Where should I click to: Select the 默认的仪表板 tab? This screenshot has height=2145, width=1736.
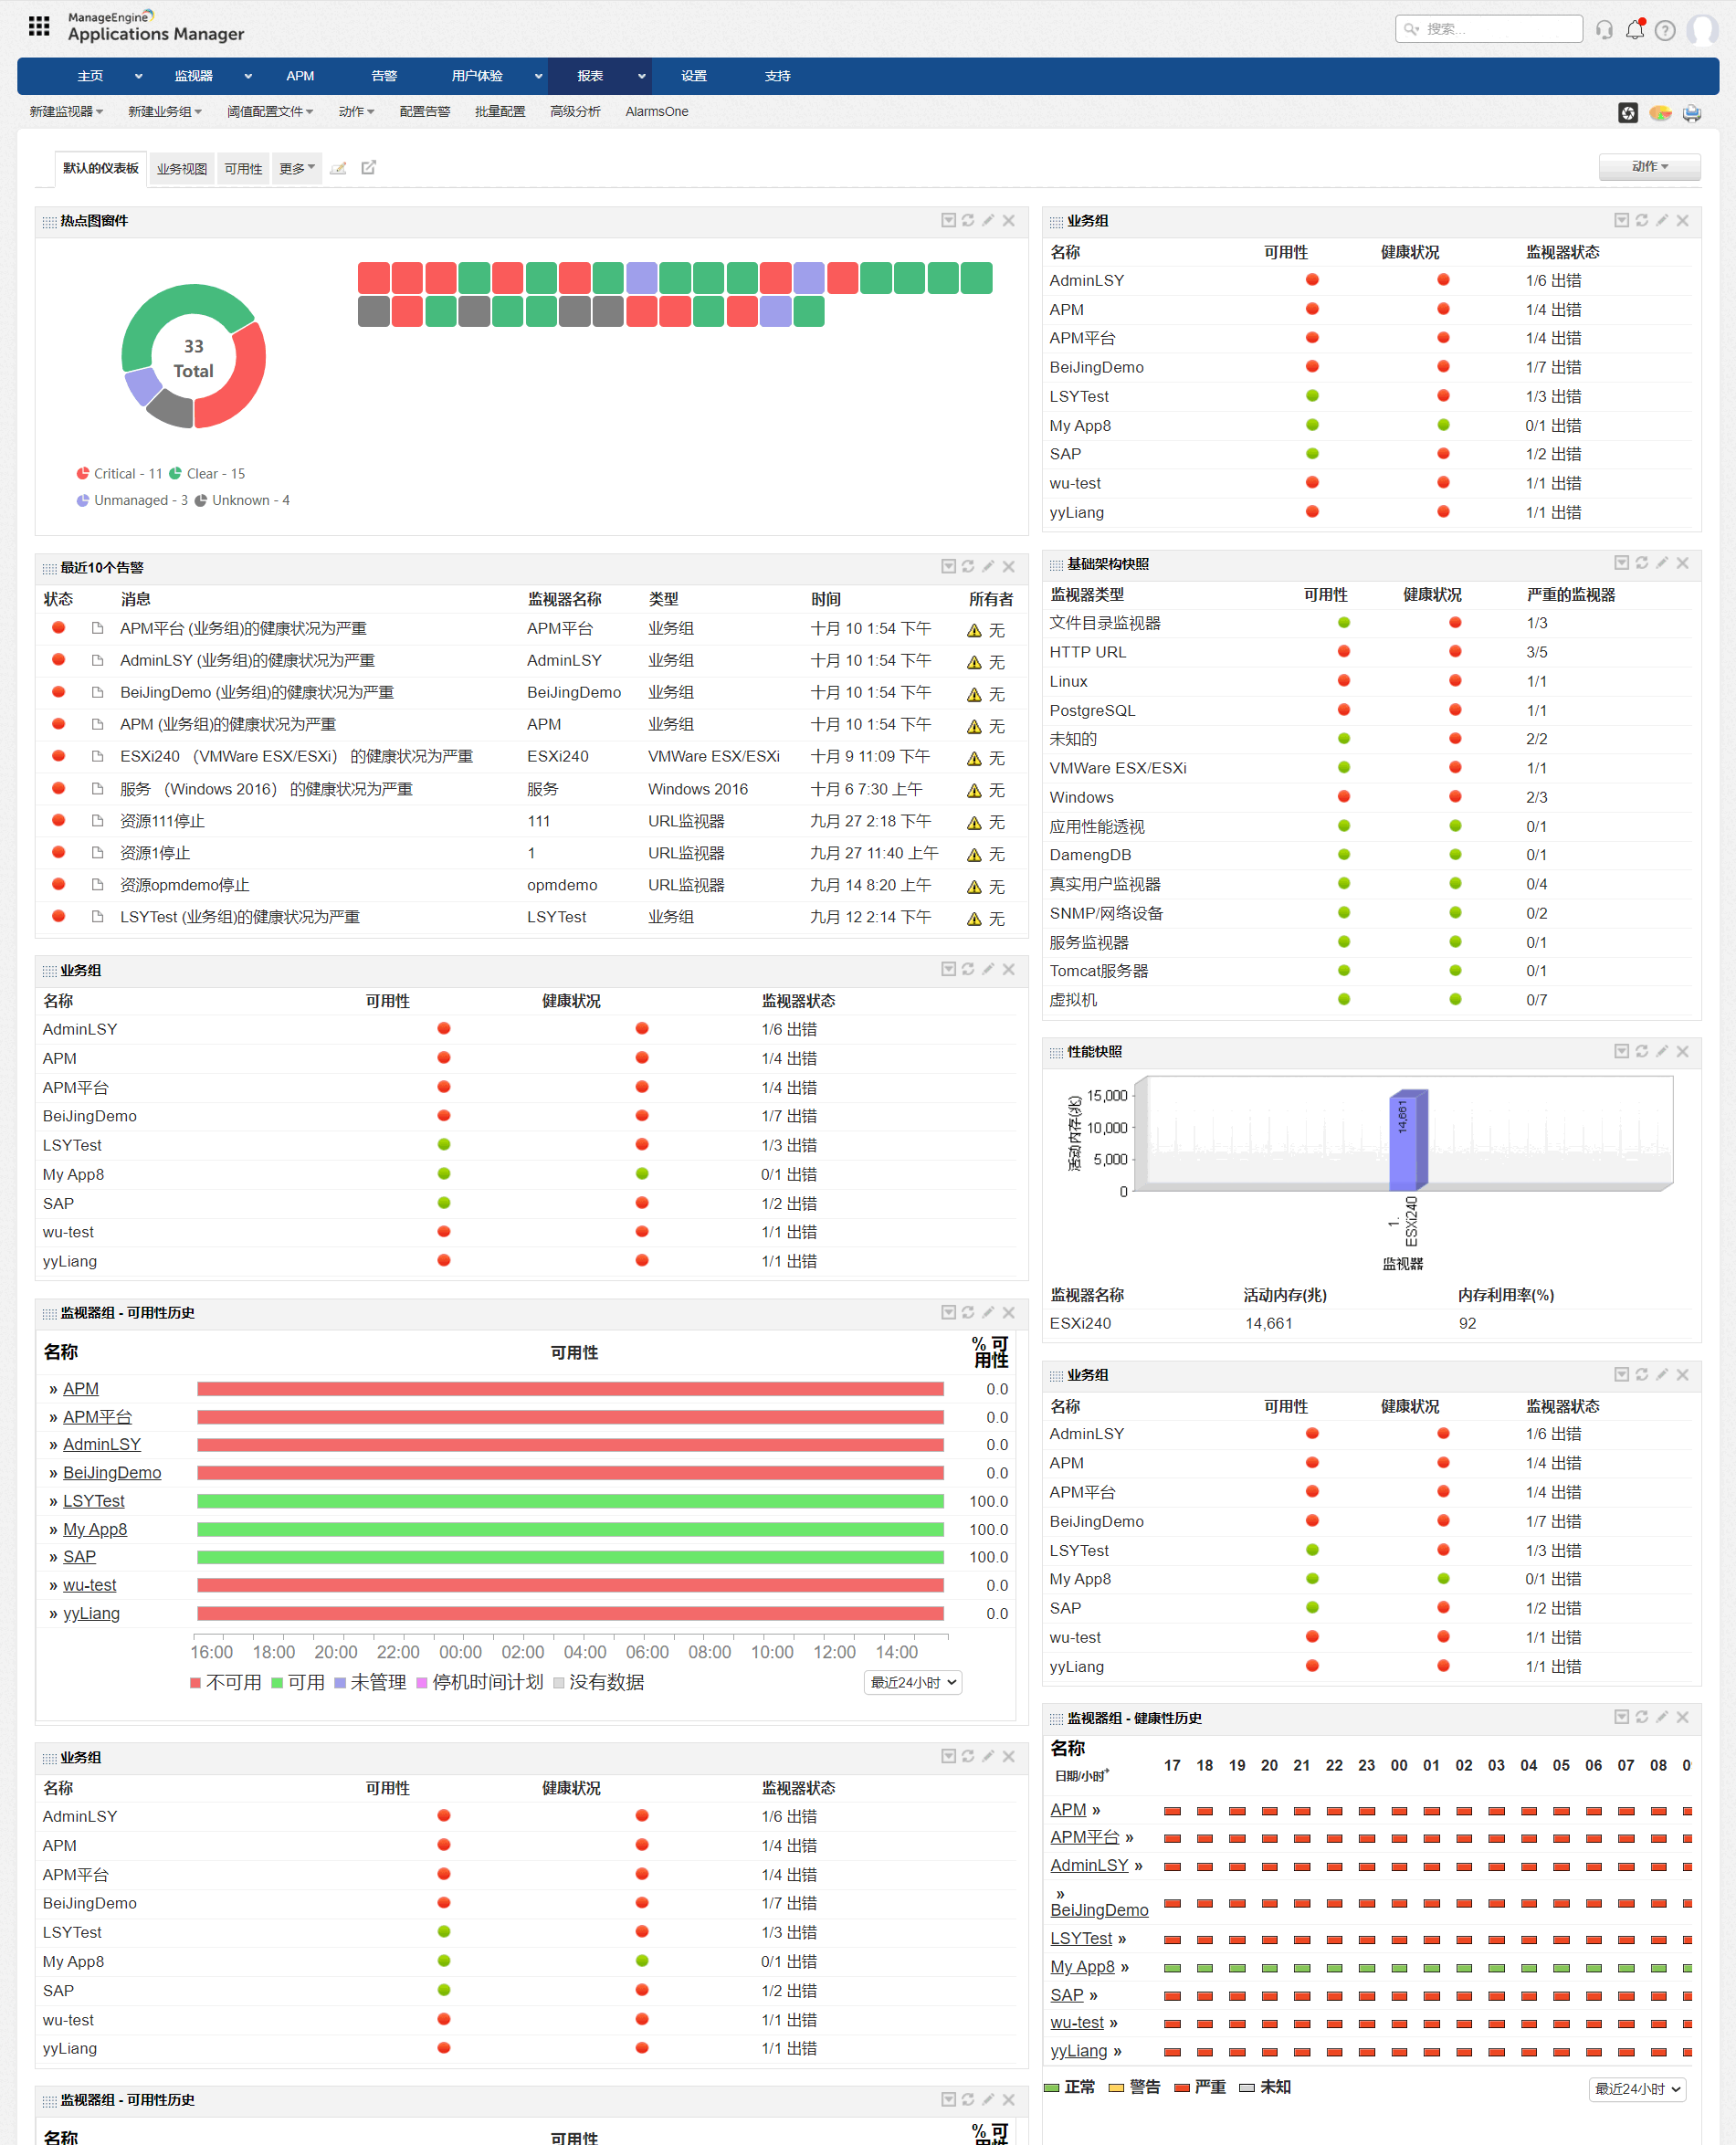point(101,168)
